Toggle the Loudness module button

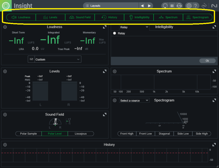pyautogui.click(x=21, y=17)
